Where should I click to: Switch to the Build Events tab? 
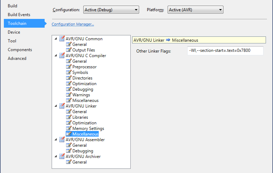tap(19, 15)
